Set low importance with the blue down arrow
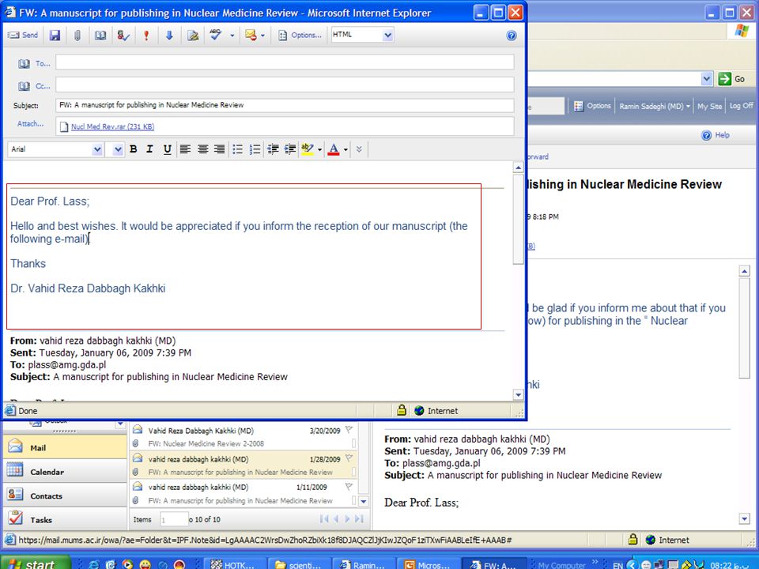The width and height of the screenshot is (759, 569). [x=169, y=36]
